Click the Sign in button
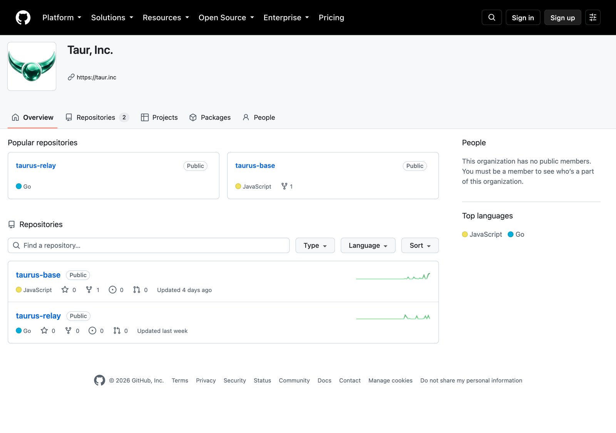This screenshot has width=616, height=433. 523,17
